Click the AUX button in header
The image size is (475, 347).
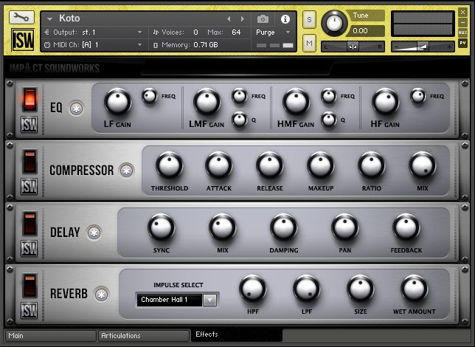462,32
